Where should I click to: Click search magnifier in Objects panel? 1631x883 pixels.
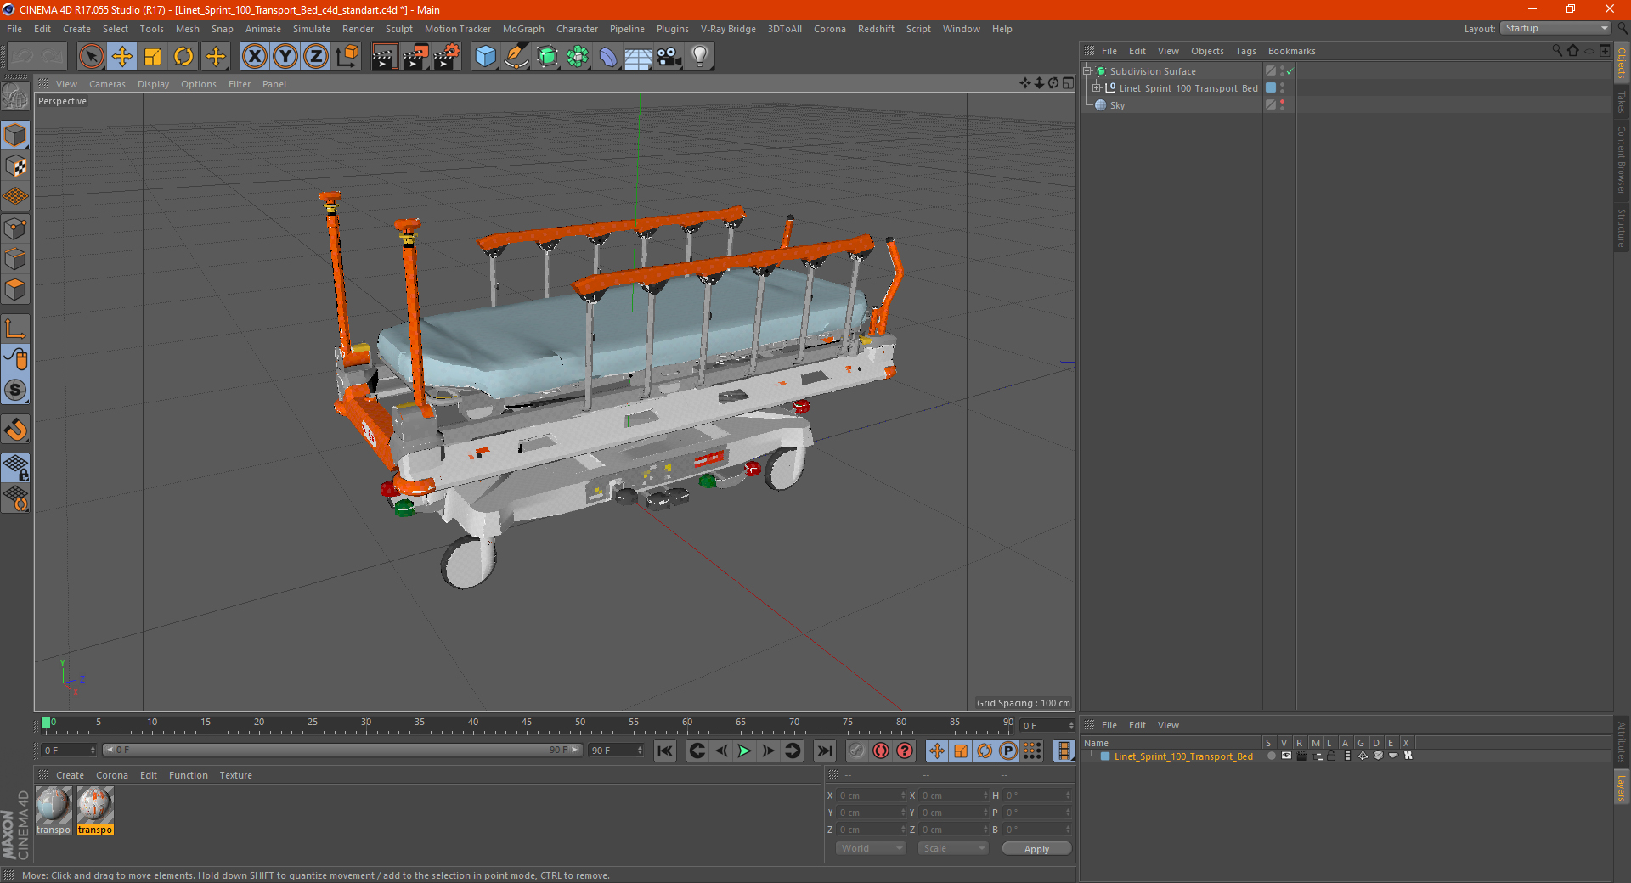(1557, 51)
